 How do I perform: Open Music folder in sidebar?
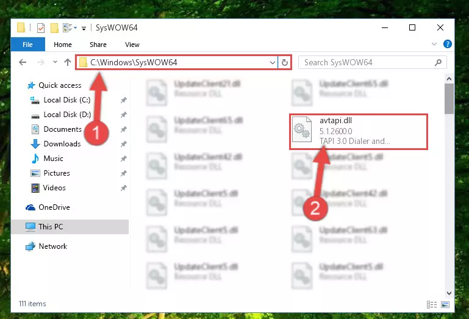53,159
